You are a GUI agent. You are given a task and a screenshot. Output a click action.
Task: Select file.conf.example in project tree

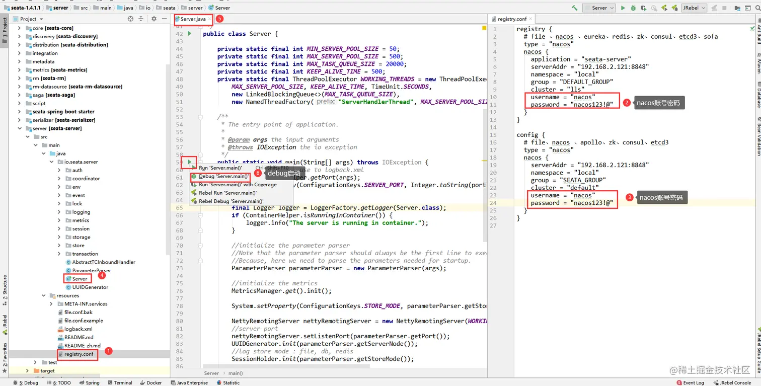click(84, 321)
